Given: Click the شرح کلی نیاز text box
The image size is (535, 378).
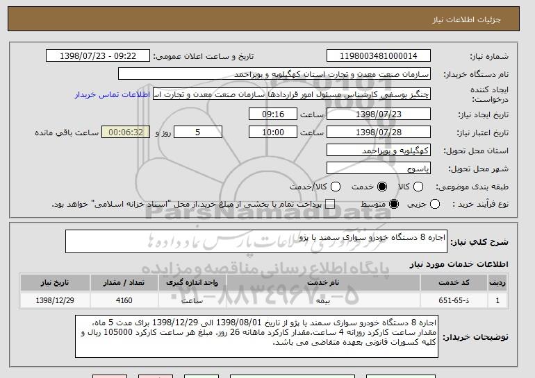Looking at the screenshot, I should pyautogui.click(x=256, y=241).
